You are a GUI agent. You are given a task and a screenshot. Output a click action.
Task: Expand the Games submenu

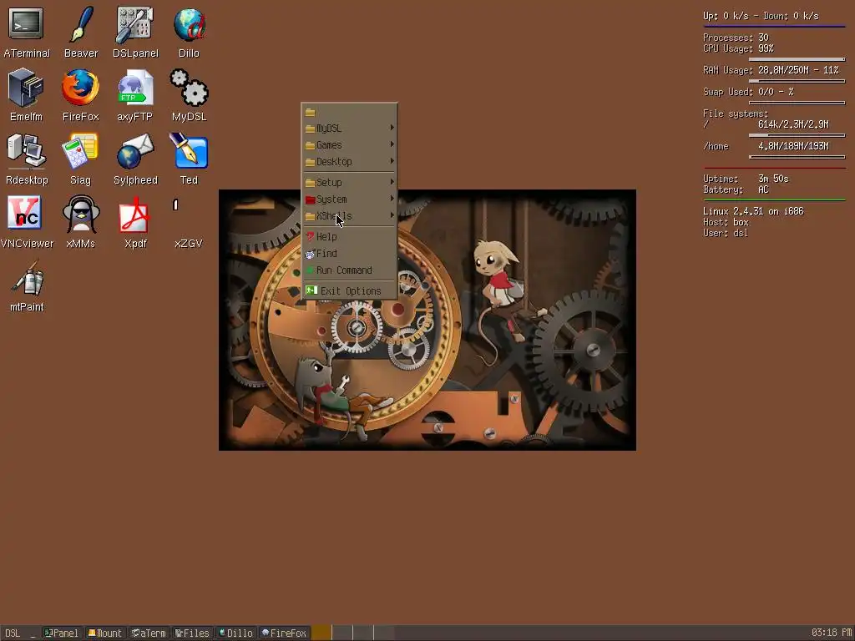coord(349,145)
